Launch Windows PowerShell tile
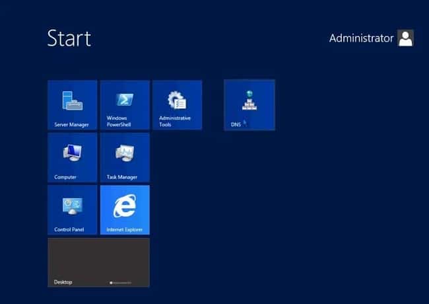429x304 pixels. (x=125, y=105)
